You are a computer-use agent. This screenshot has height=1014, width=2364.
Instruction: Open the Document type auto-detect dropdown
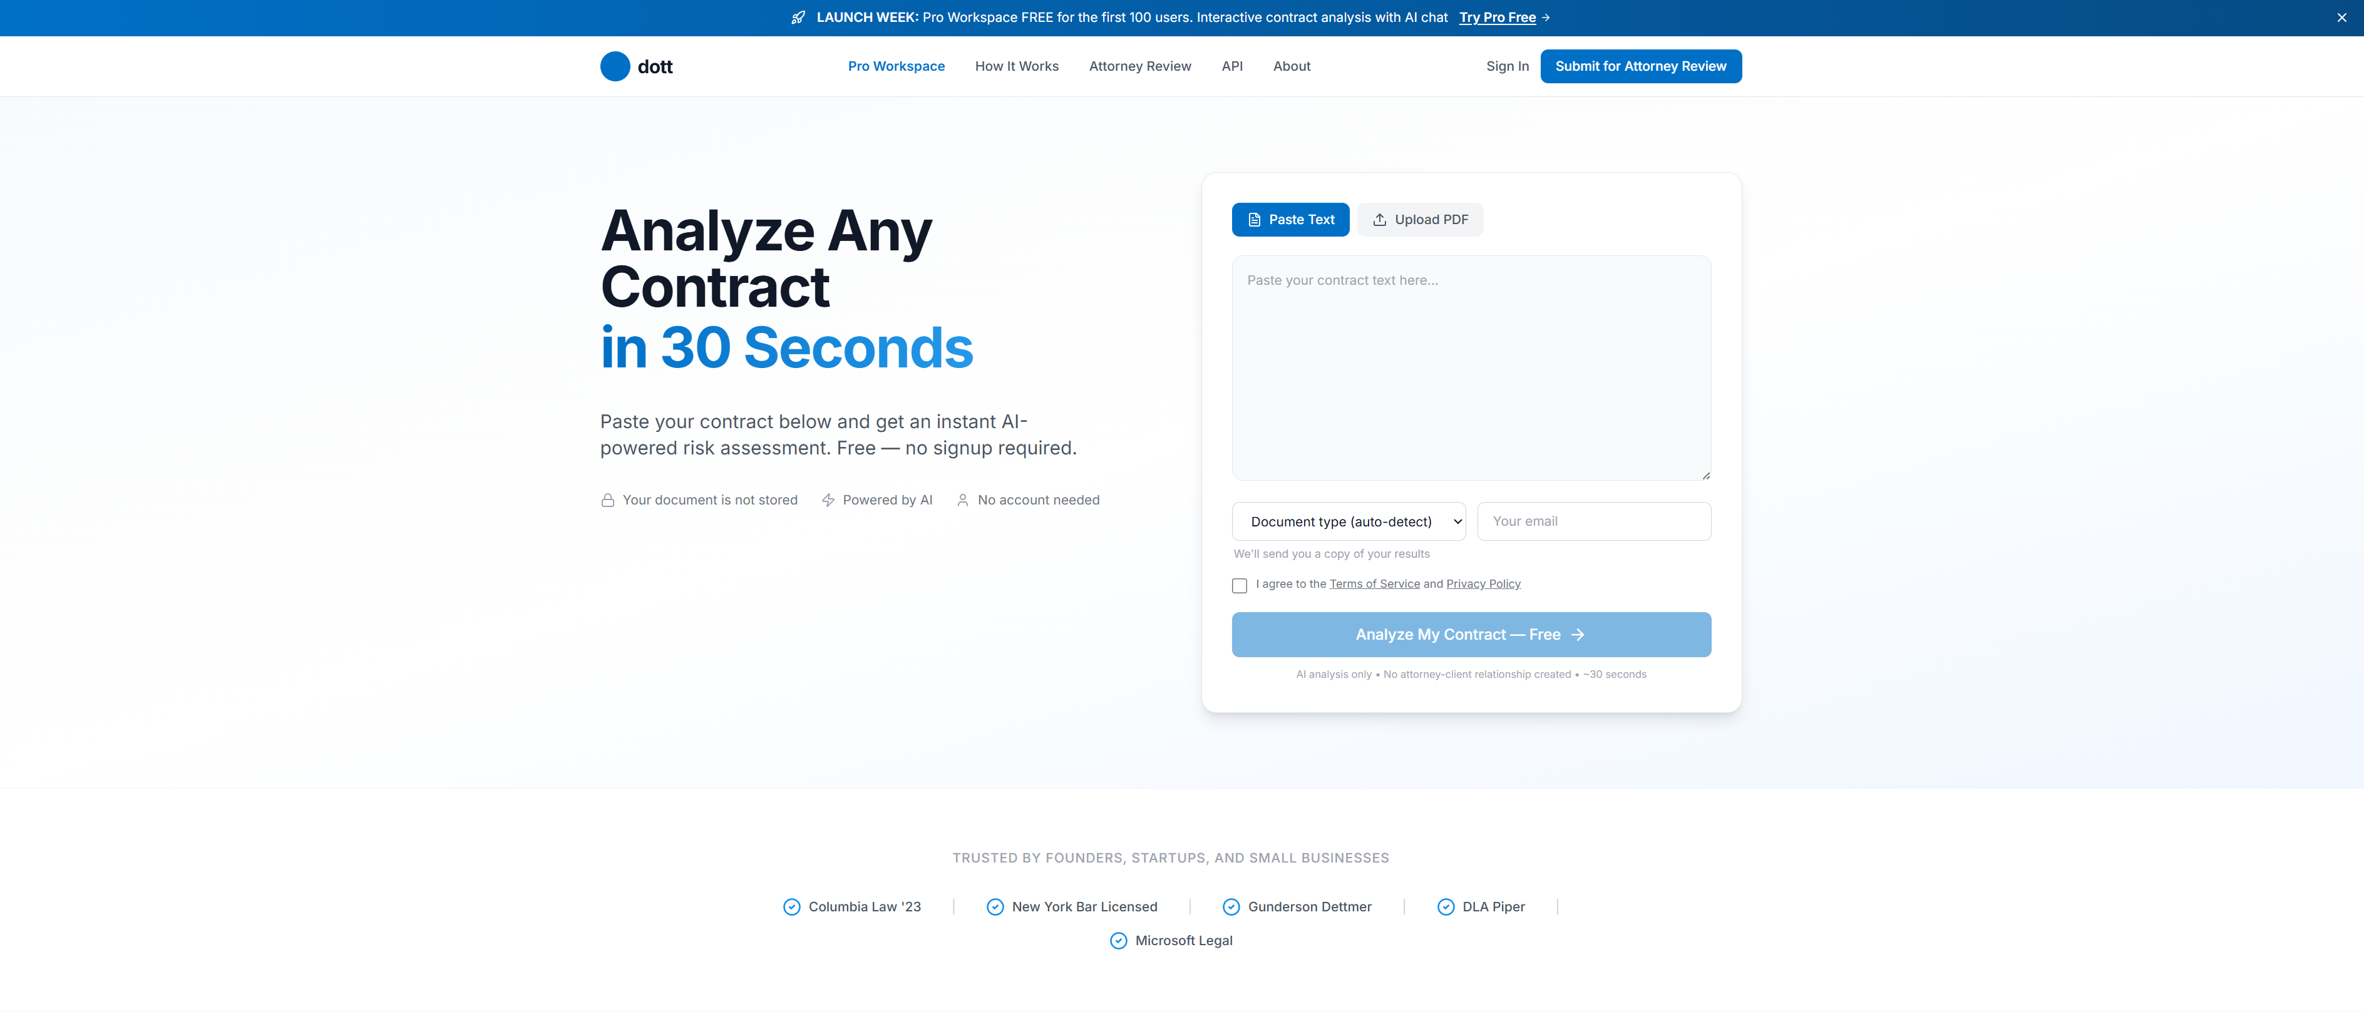(x=1348, y=521)
